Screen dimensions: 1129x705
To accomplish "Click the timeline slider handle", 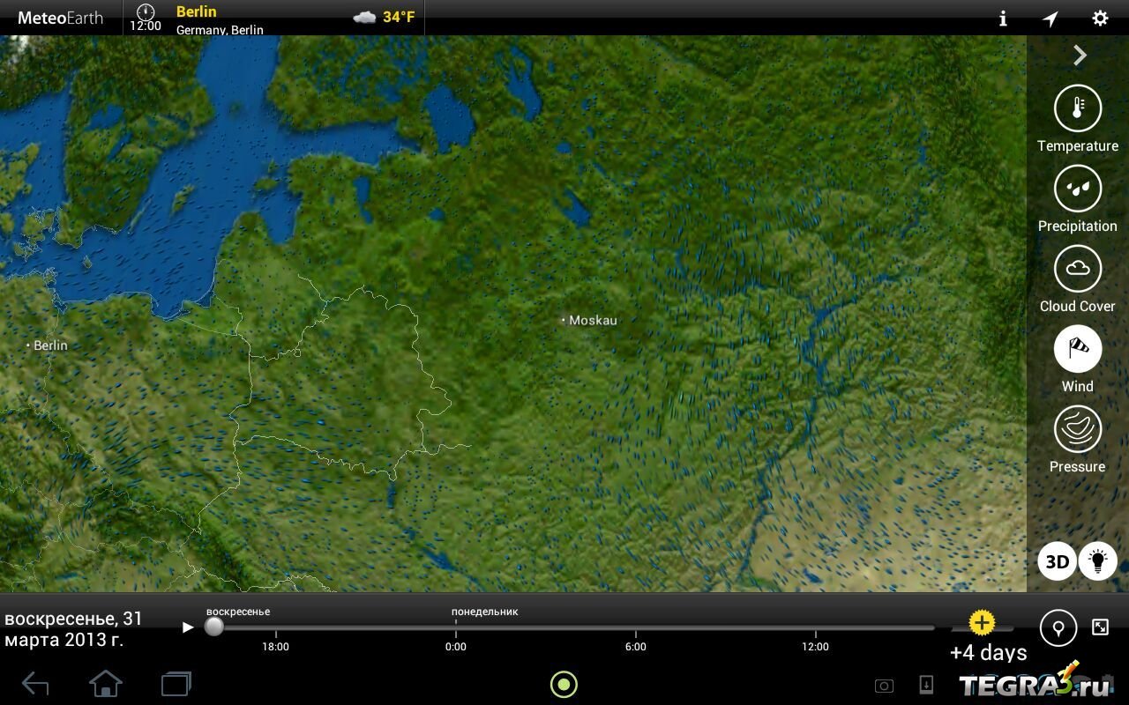I will click(213, 627).
